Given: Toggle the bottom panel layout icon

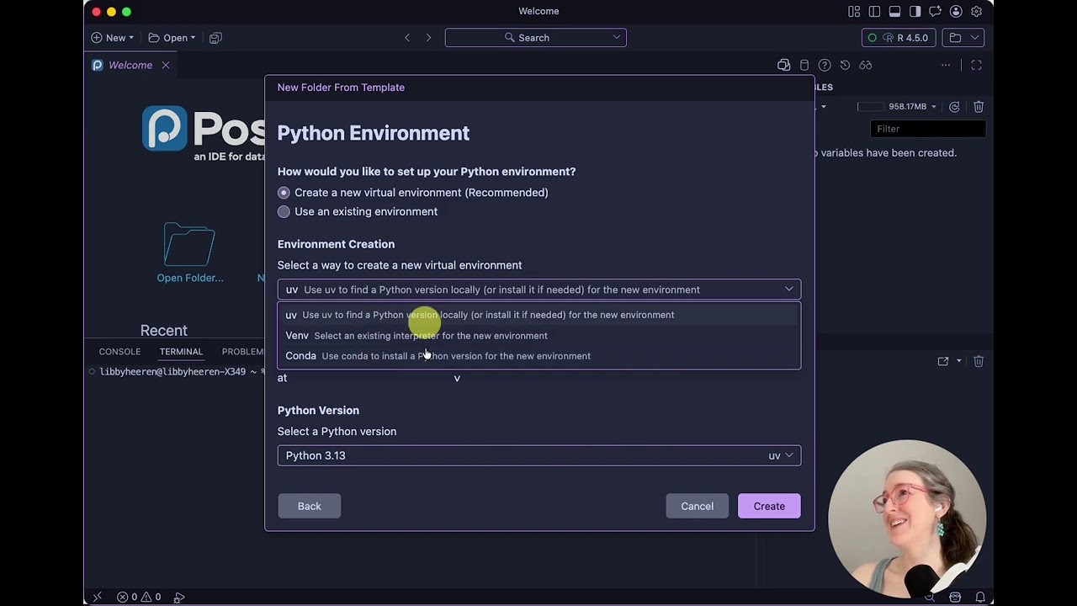Looking at the screenshot, I should tap(894, 12).
